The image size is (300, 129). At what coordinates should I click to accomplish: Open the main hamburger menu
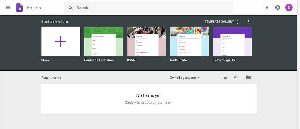[8, 8]
